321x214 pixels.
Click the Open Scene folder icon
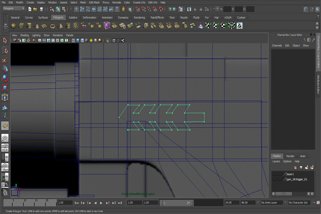pyautogui.click(x=35, y=9)
